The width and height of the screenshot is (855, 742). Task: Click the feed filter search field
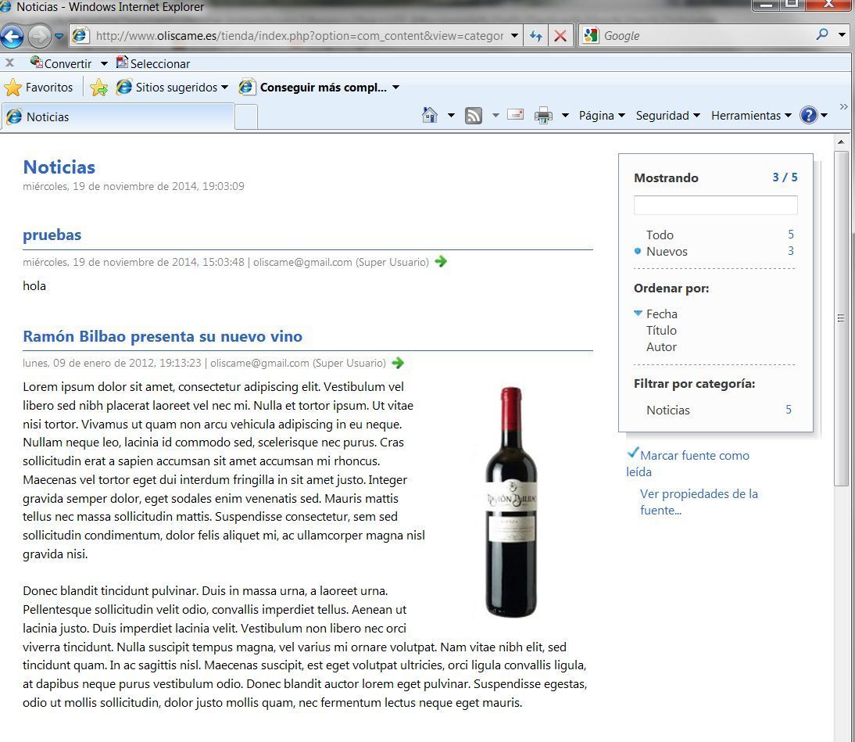click(x=715, y=205)
